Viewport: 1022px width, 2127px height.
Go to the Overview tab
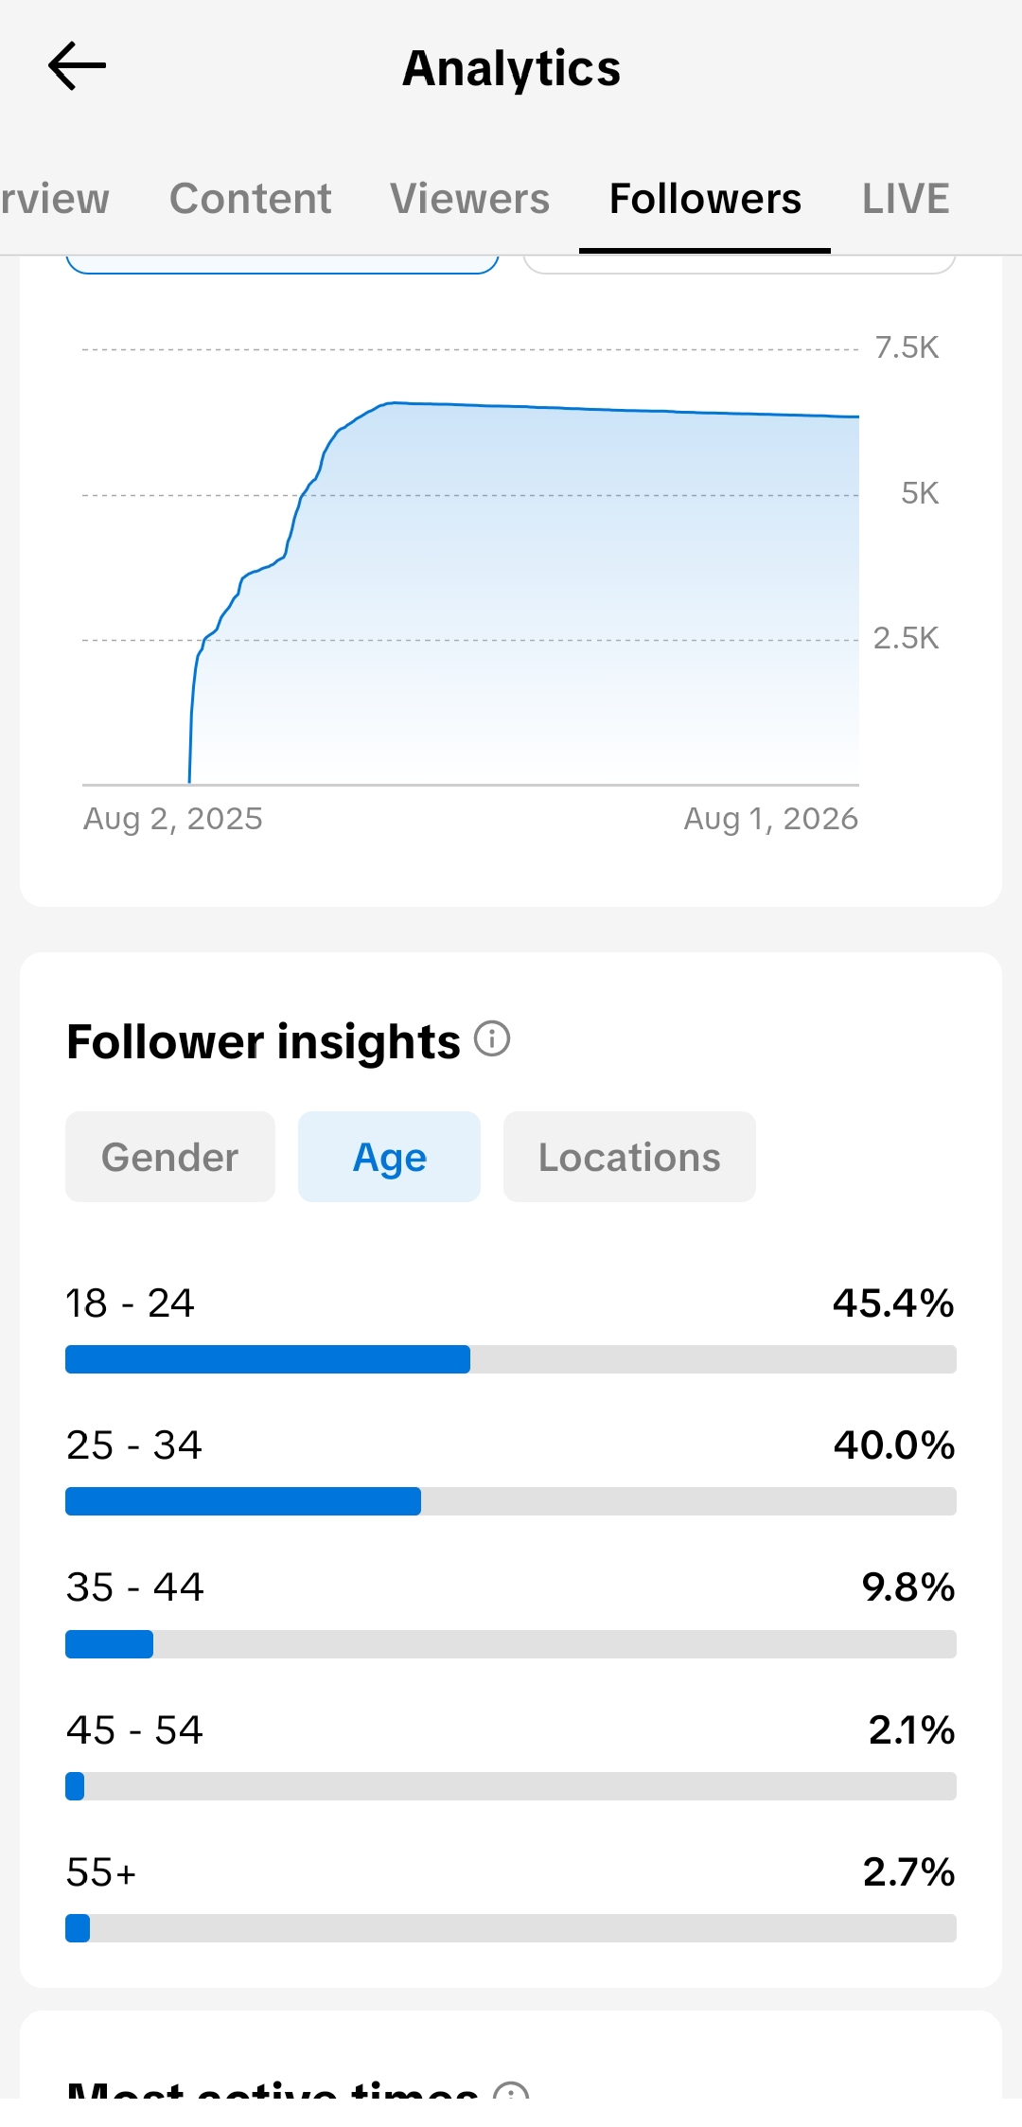click(55, 199)
